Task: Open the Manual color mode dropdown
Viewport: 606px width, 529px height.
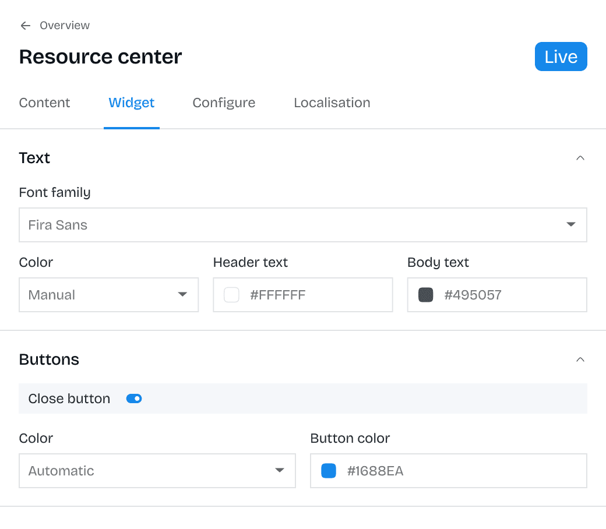Action: 108,295
